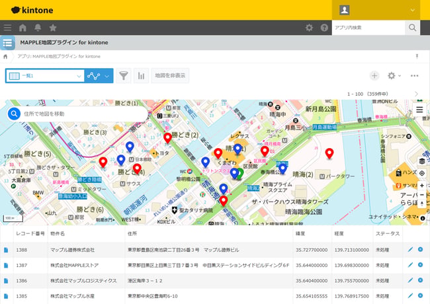The width and height of the screenshot is (430, 304).
Task: Click the map compass reset control
Action: [x=422, y=204]
